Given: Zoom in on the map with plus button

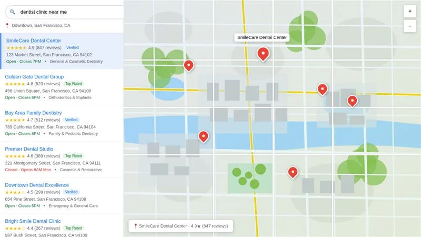Looking at the screenshot, I should click(410, 11).
